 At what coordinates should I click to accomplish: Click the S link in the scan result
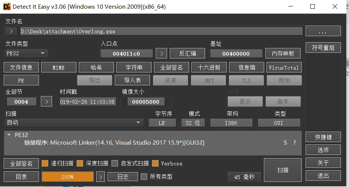(x=285, y=143)
